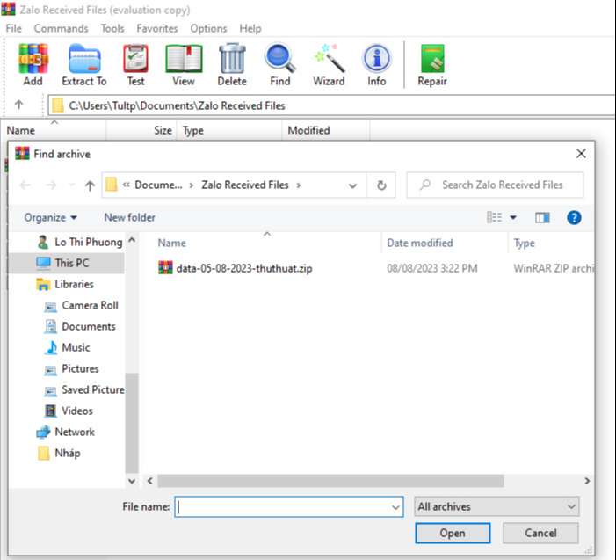Screen dimensions: 616x560
Task: Open Camera Roll library
Action: 81,305
